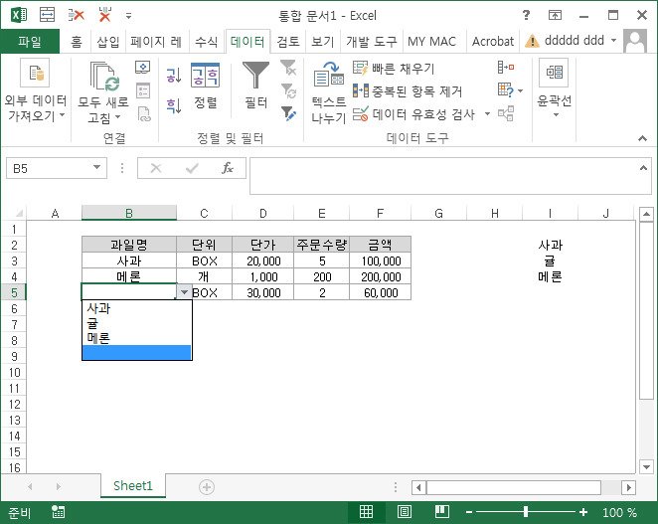Viewport: 658px width, 524px height.
Task: Switch to the 삽입 tab
Action: (x=108, y=42)
